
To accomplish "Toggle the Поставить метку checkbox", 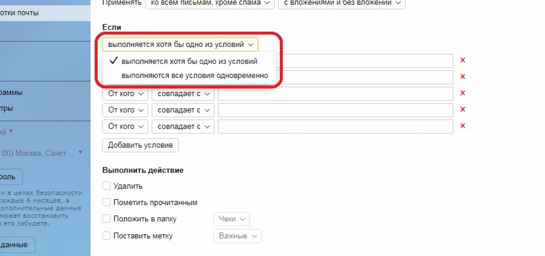I will (106, 236).
